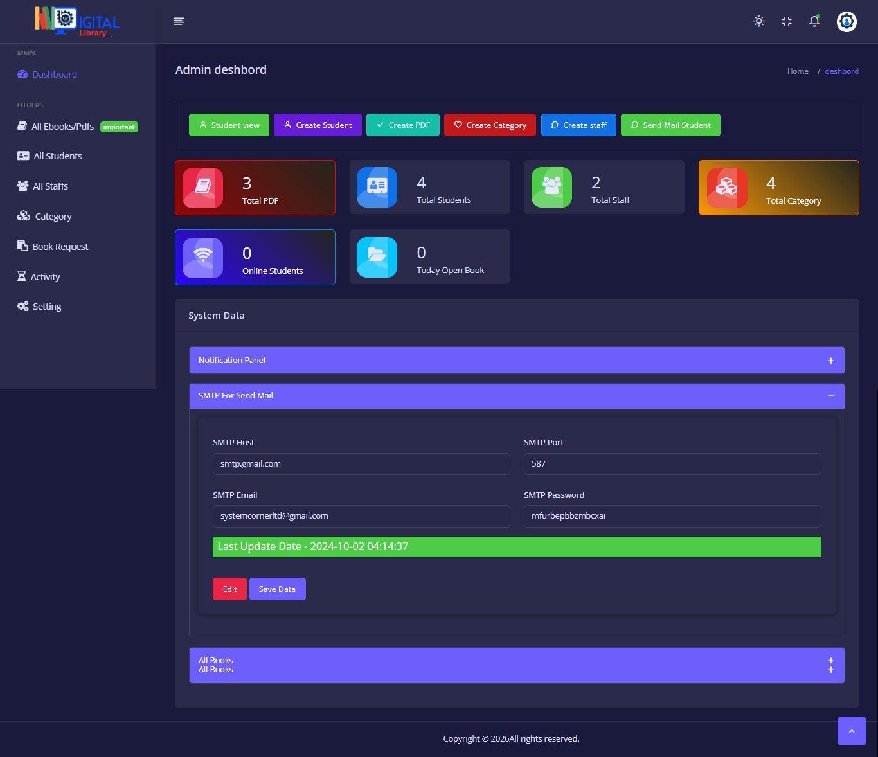
Task: Click the gears icon beside Setting
Action: 22,306
